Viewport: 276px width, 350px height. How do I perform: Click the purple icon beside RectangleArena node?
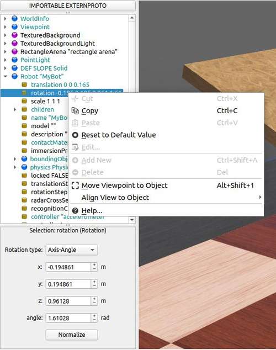click(14, 51)
